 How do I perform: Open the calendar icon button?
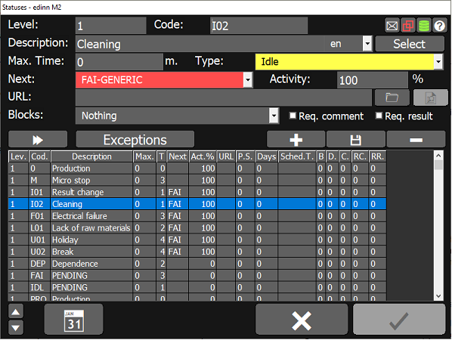tap(73, 320)
